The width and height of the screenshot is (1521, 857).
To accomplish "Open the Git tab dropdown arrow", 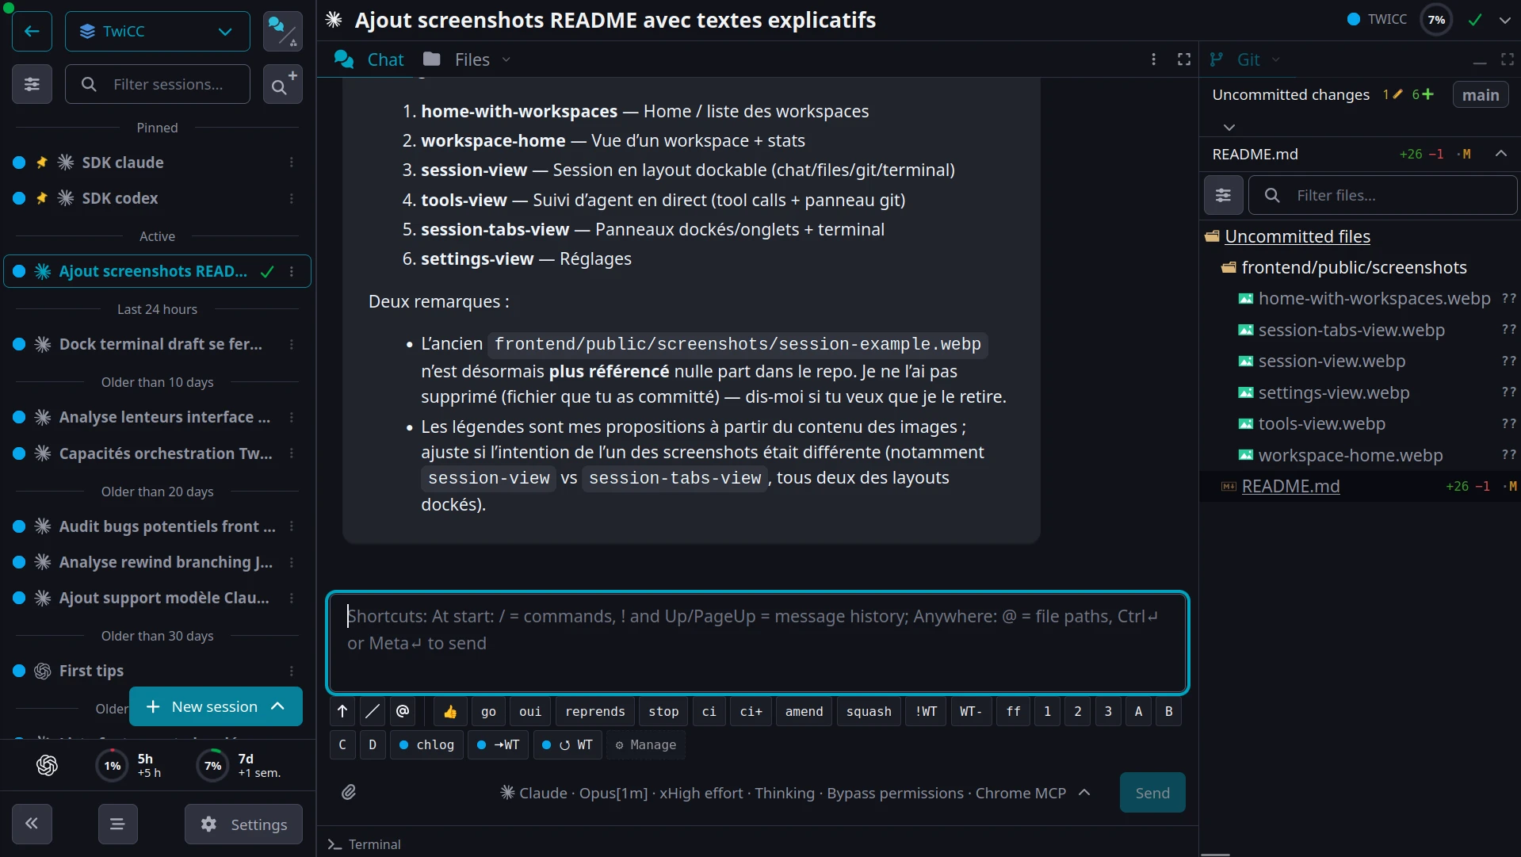I will [x=1275, y=59].
